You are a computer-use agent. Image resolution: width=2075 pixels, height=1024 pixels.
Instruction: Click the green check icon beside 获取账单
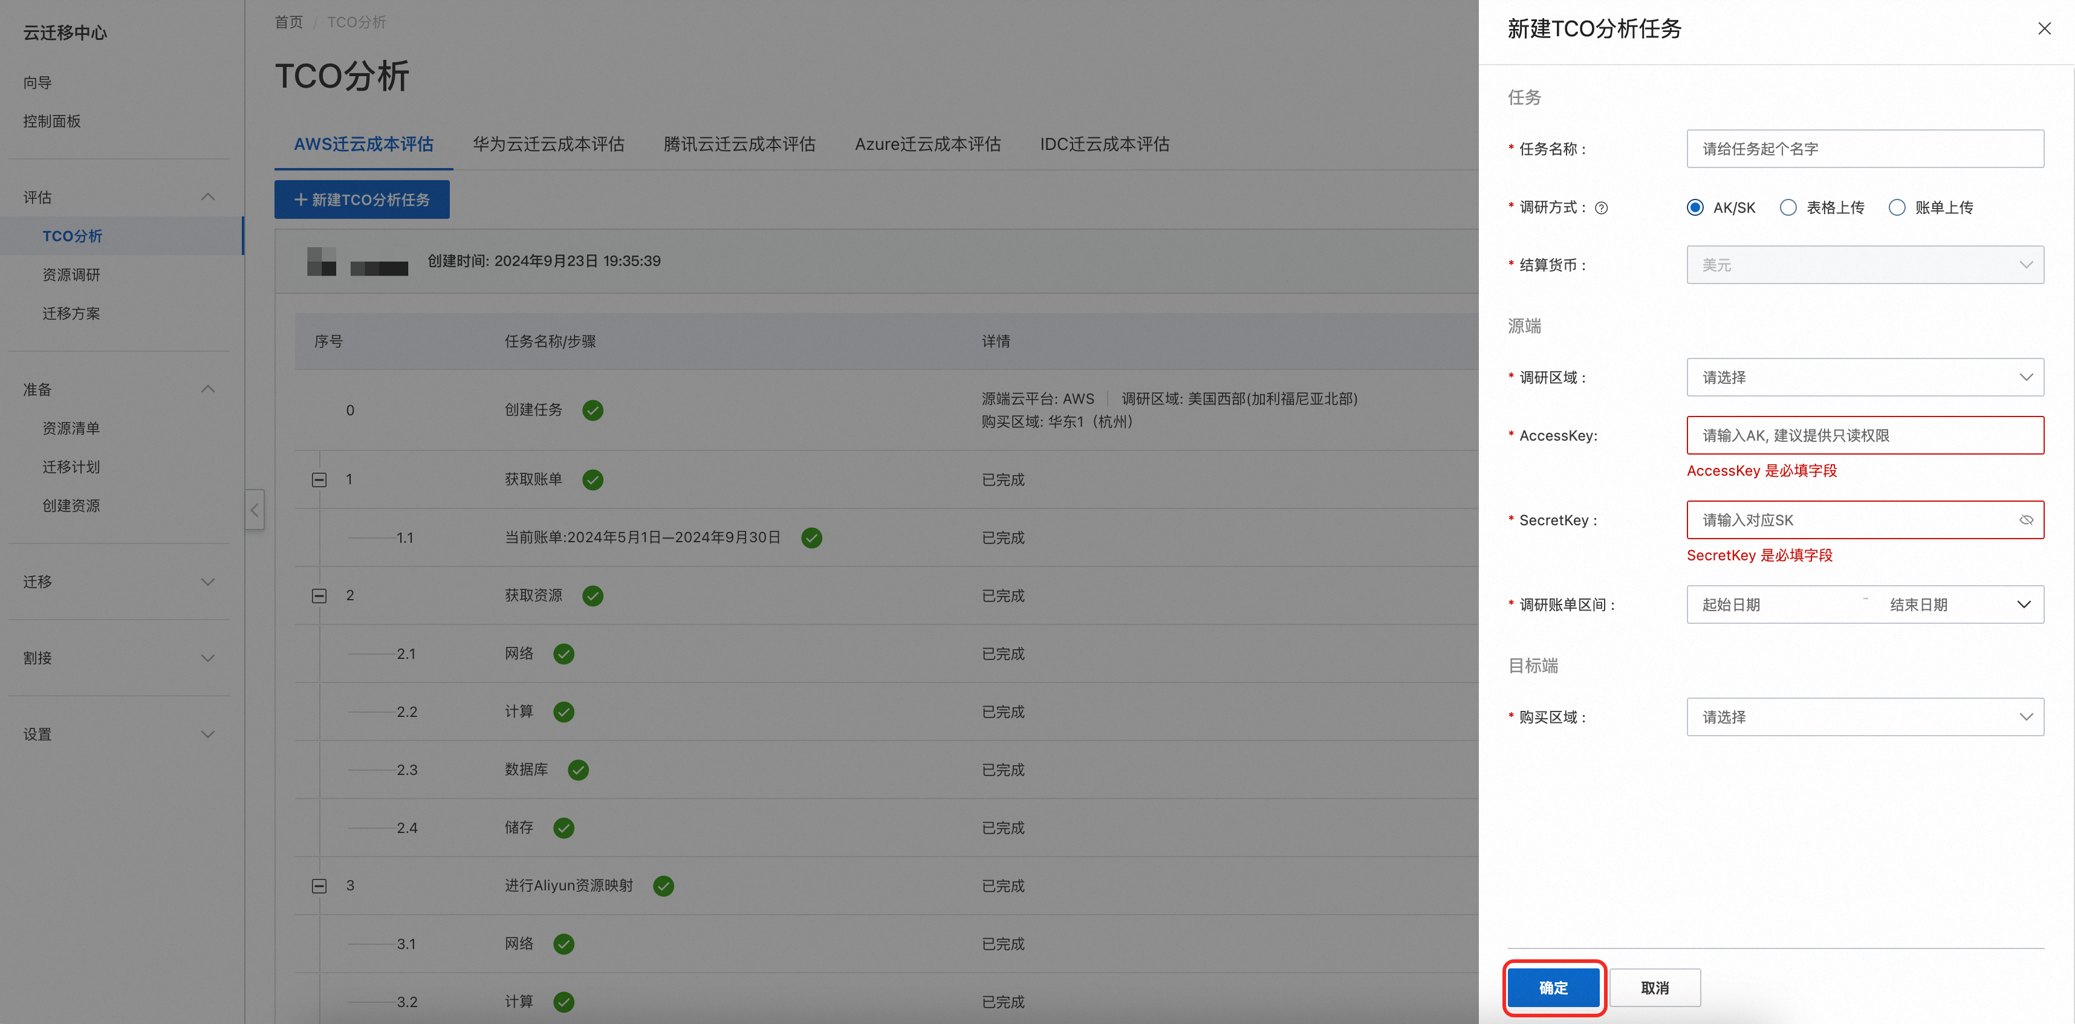pyautogui.click(x=593, y=479)
